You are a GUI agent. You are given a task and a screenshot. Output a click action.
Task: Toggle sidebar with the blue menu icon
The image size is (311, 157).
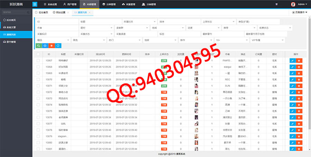click(35, 4)
